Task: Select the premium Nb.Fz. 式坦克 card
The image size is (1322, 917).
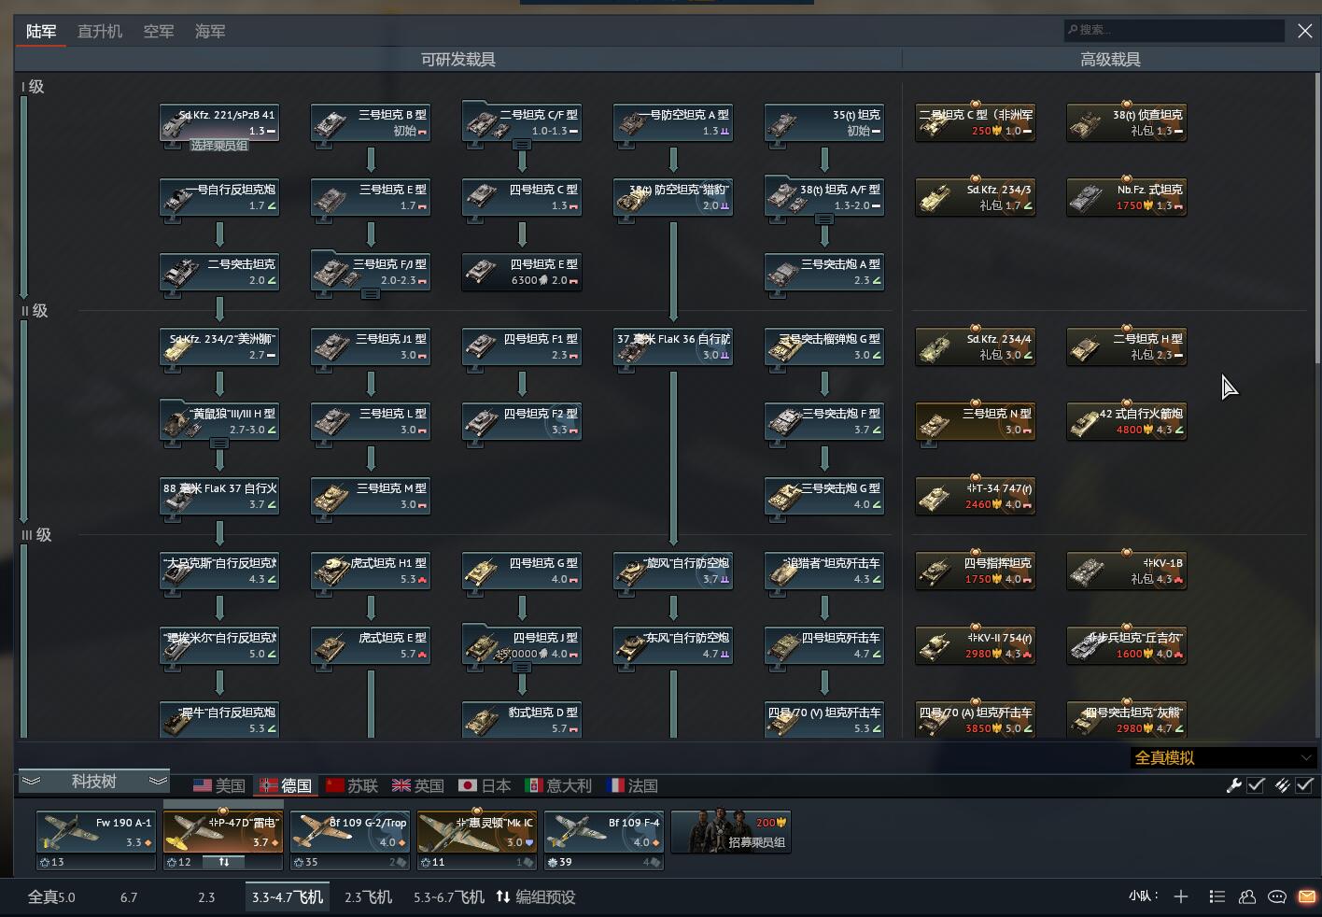Action: click(1127, 197)
